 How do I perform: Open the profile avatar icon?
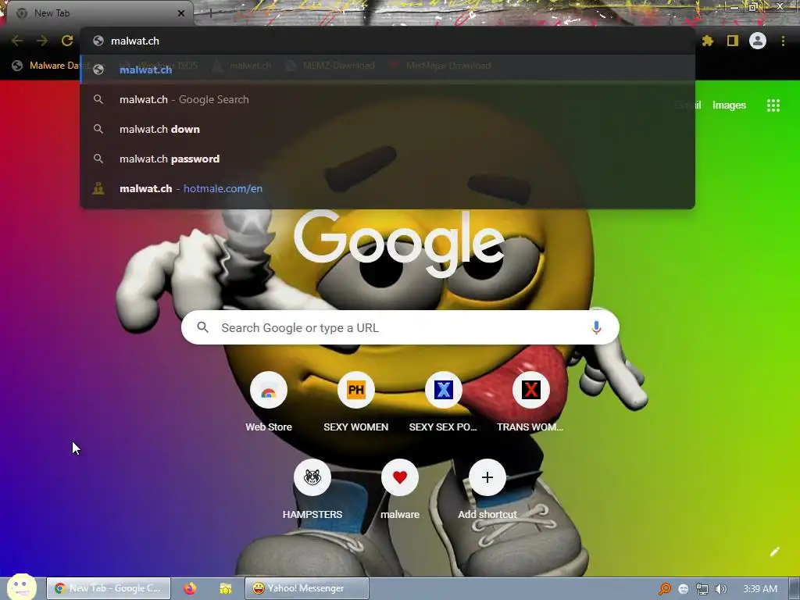click(x=758, y=41)
